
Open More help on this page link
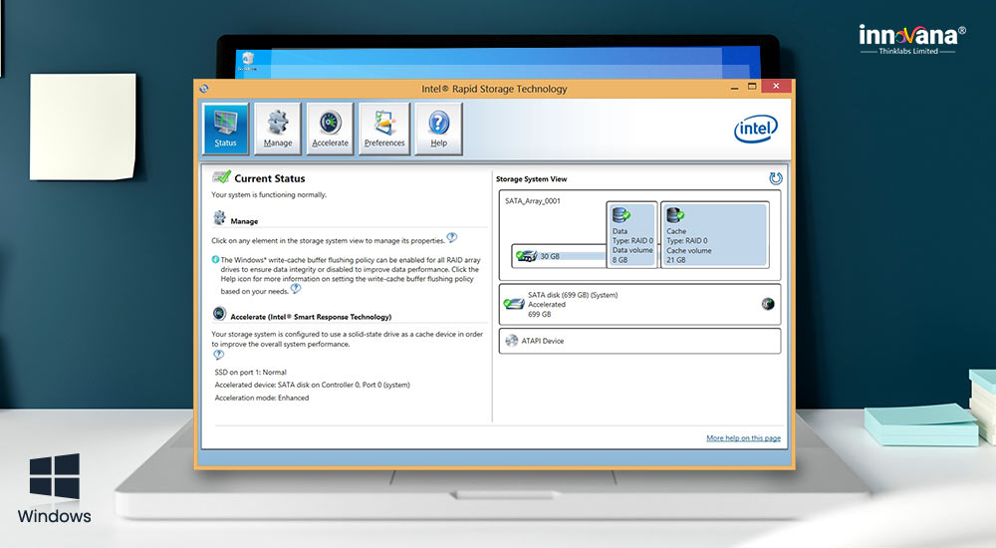coord(743,438)
